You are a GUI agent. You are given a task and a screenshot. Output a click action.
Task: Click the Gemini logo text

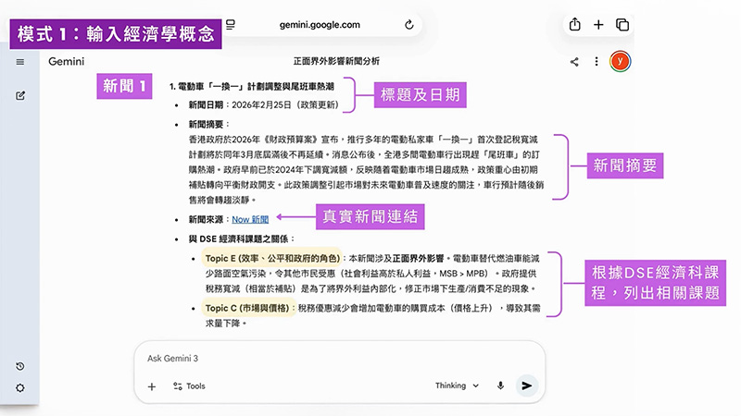pyautogui.click(x=66, y=61)
